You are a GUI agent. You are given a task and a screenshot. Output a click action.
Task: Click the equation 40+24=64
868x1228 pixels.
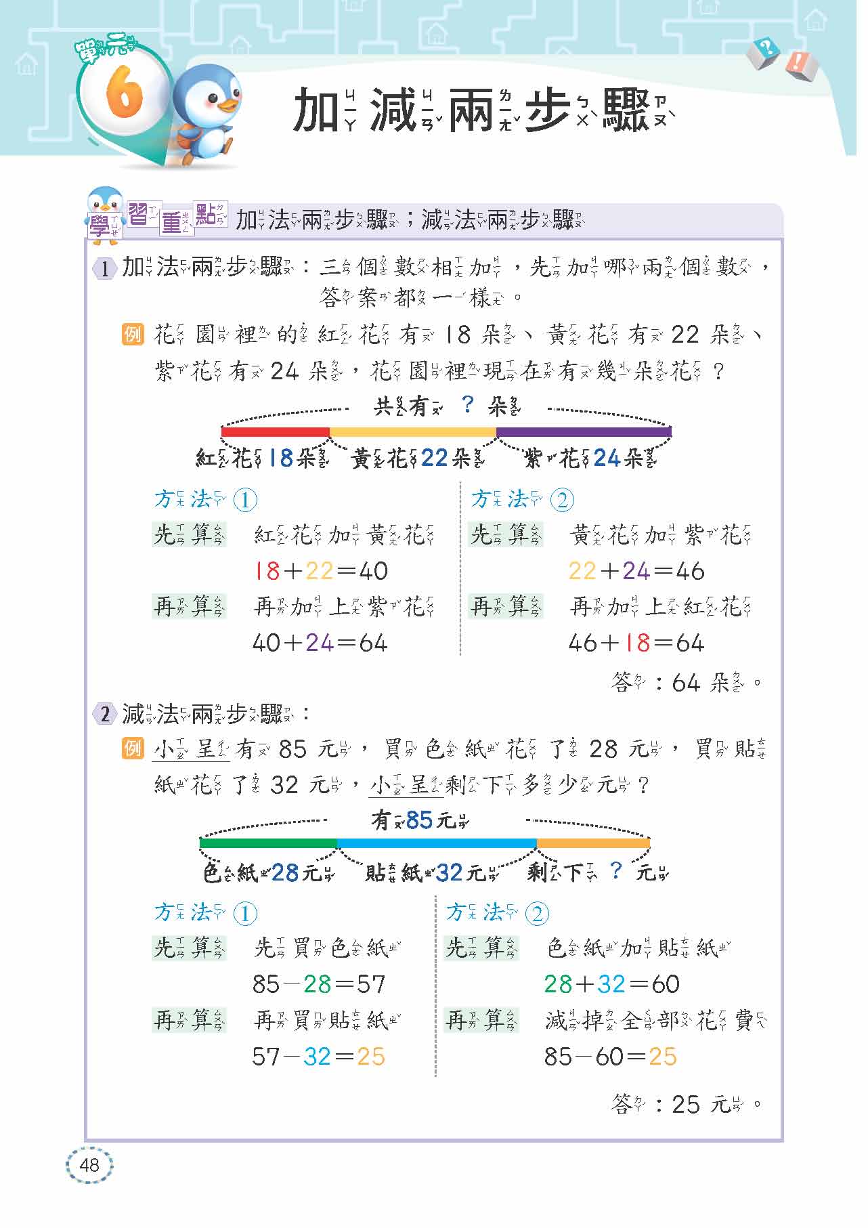[320, 643]
